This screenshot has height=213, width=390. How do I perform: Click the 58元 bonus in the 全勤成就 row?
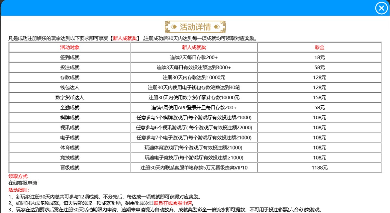[319, 107]
